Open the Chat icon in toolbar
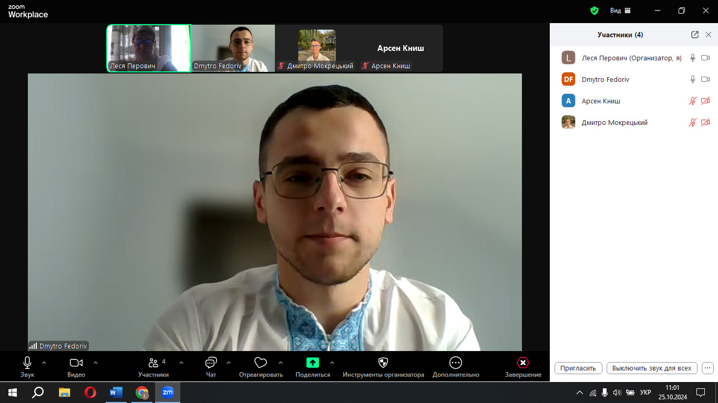The image size is (718, 403). tap(211, 363)
